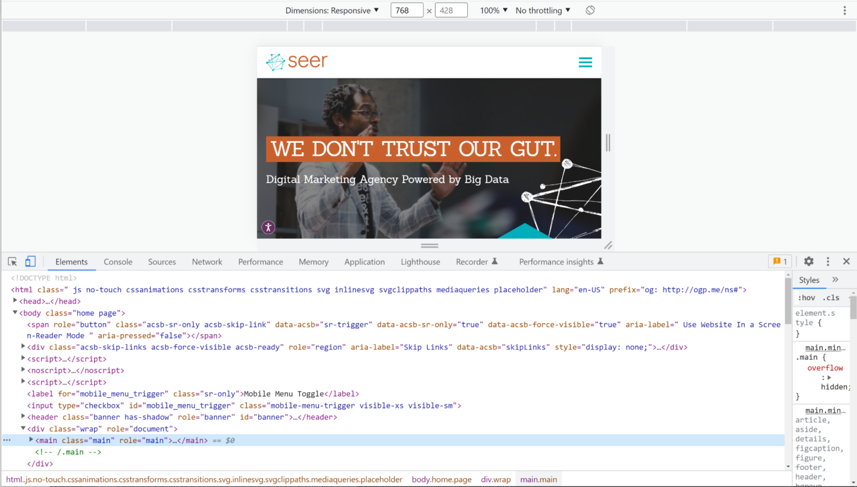Toggle :hov element state button
Screen dimensions: 857x487
pyautogui.click(x=806, y=298)
